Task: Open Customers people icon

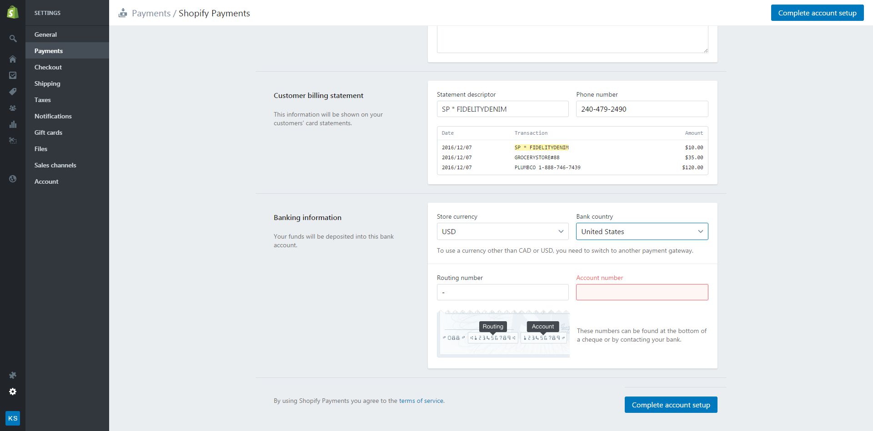Action: point(13,108)
